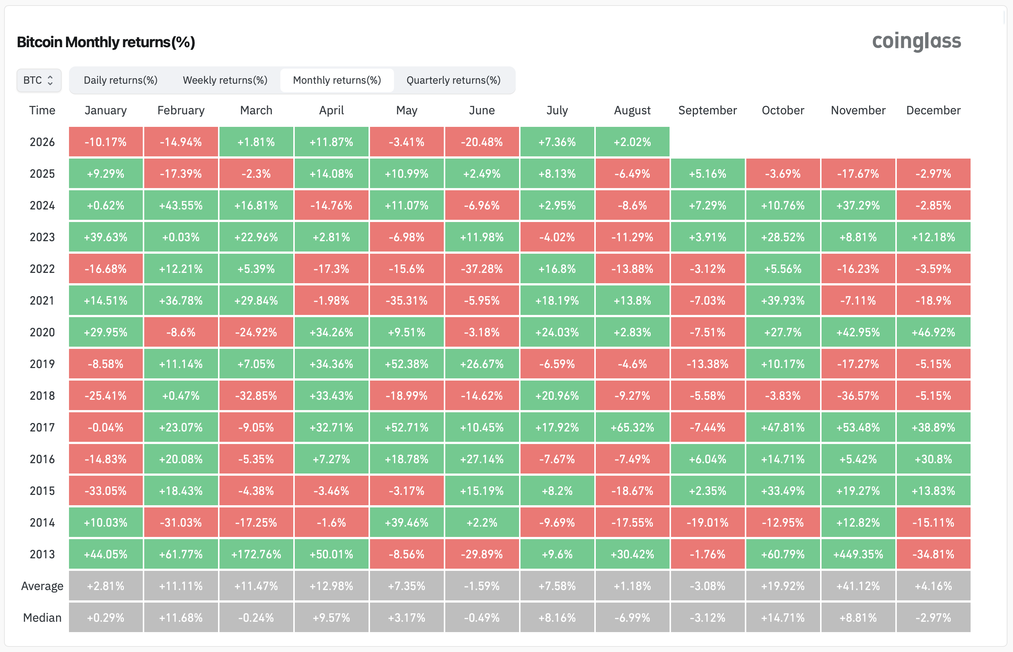Click the coinglass logo
The width and height of the screenshot is (1013, 652).
(x=916, y=42)
